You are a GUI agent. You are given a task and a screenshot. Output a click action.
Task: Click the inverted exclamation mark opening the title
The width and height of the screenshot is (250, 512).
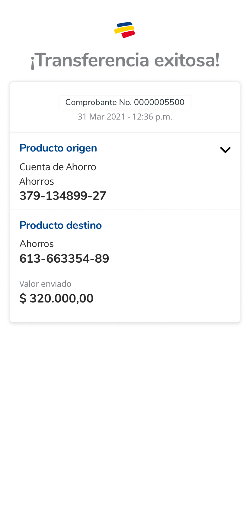[33, 61]
